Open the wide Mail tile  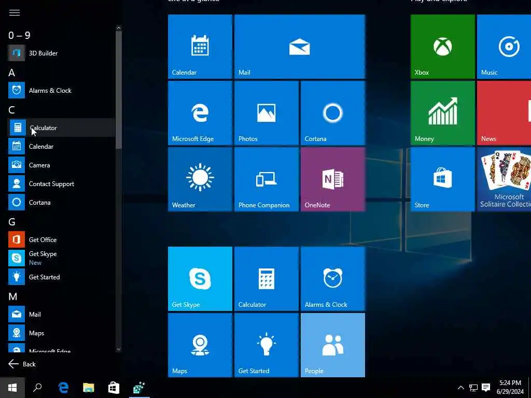coord(300,46)
